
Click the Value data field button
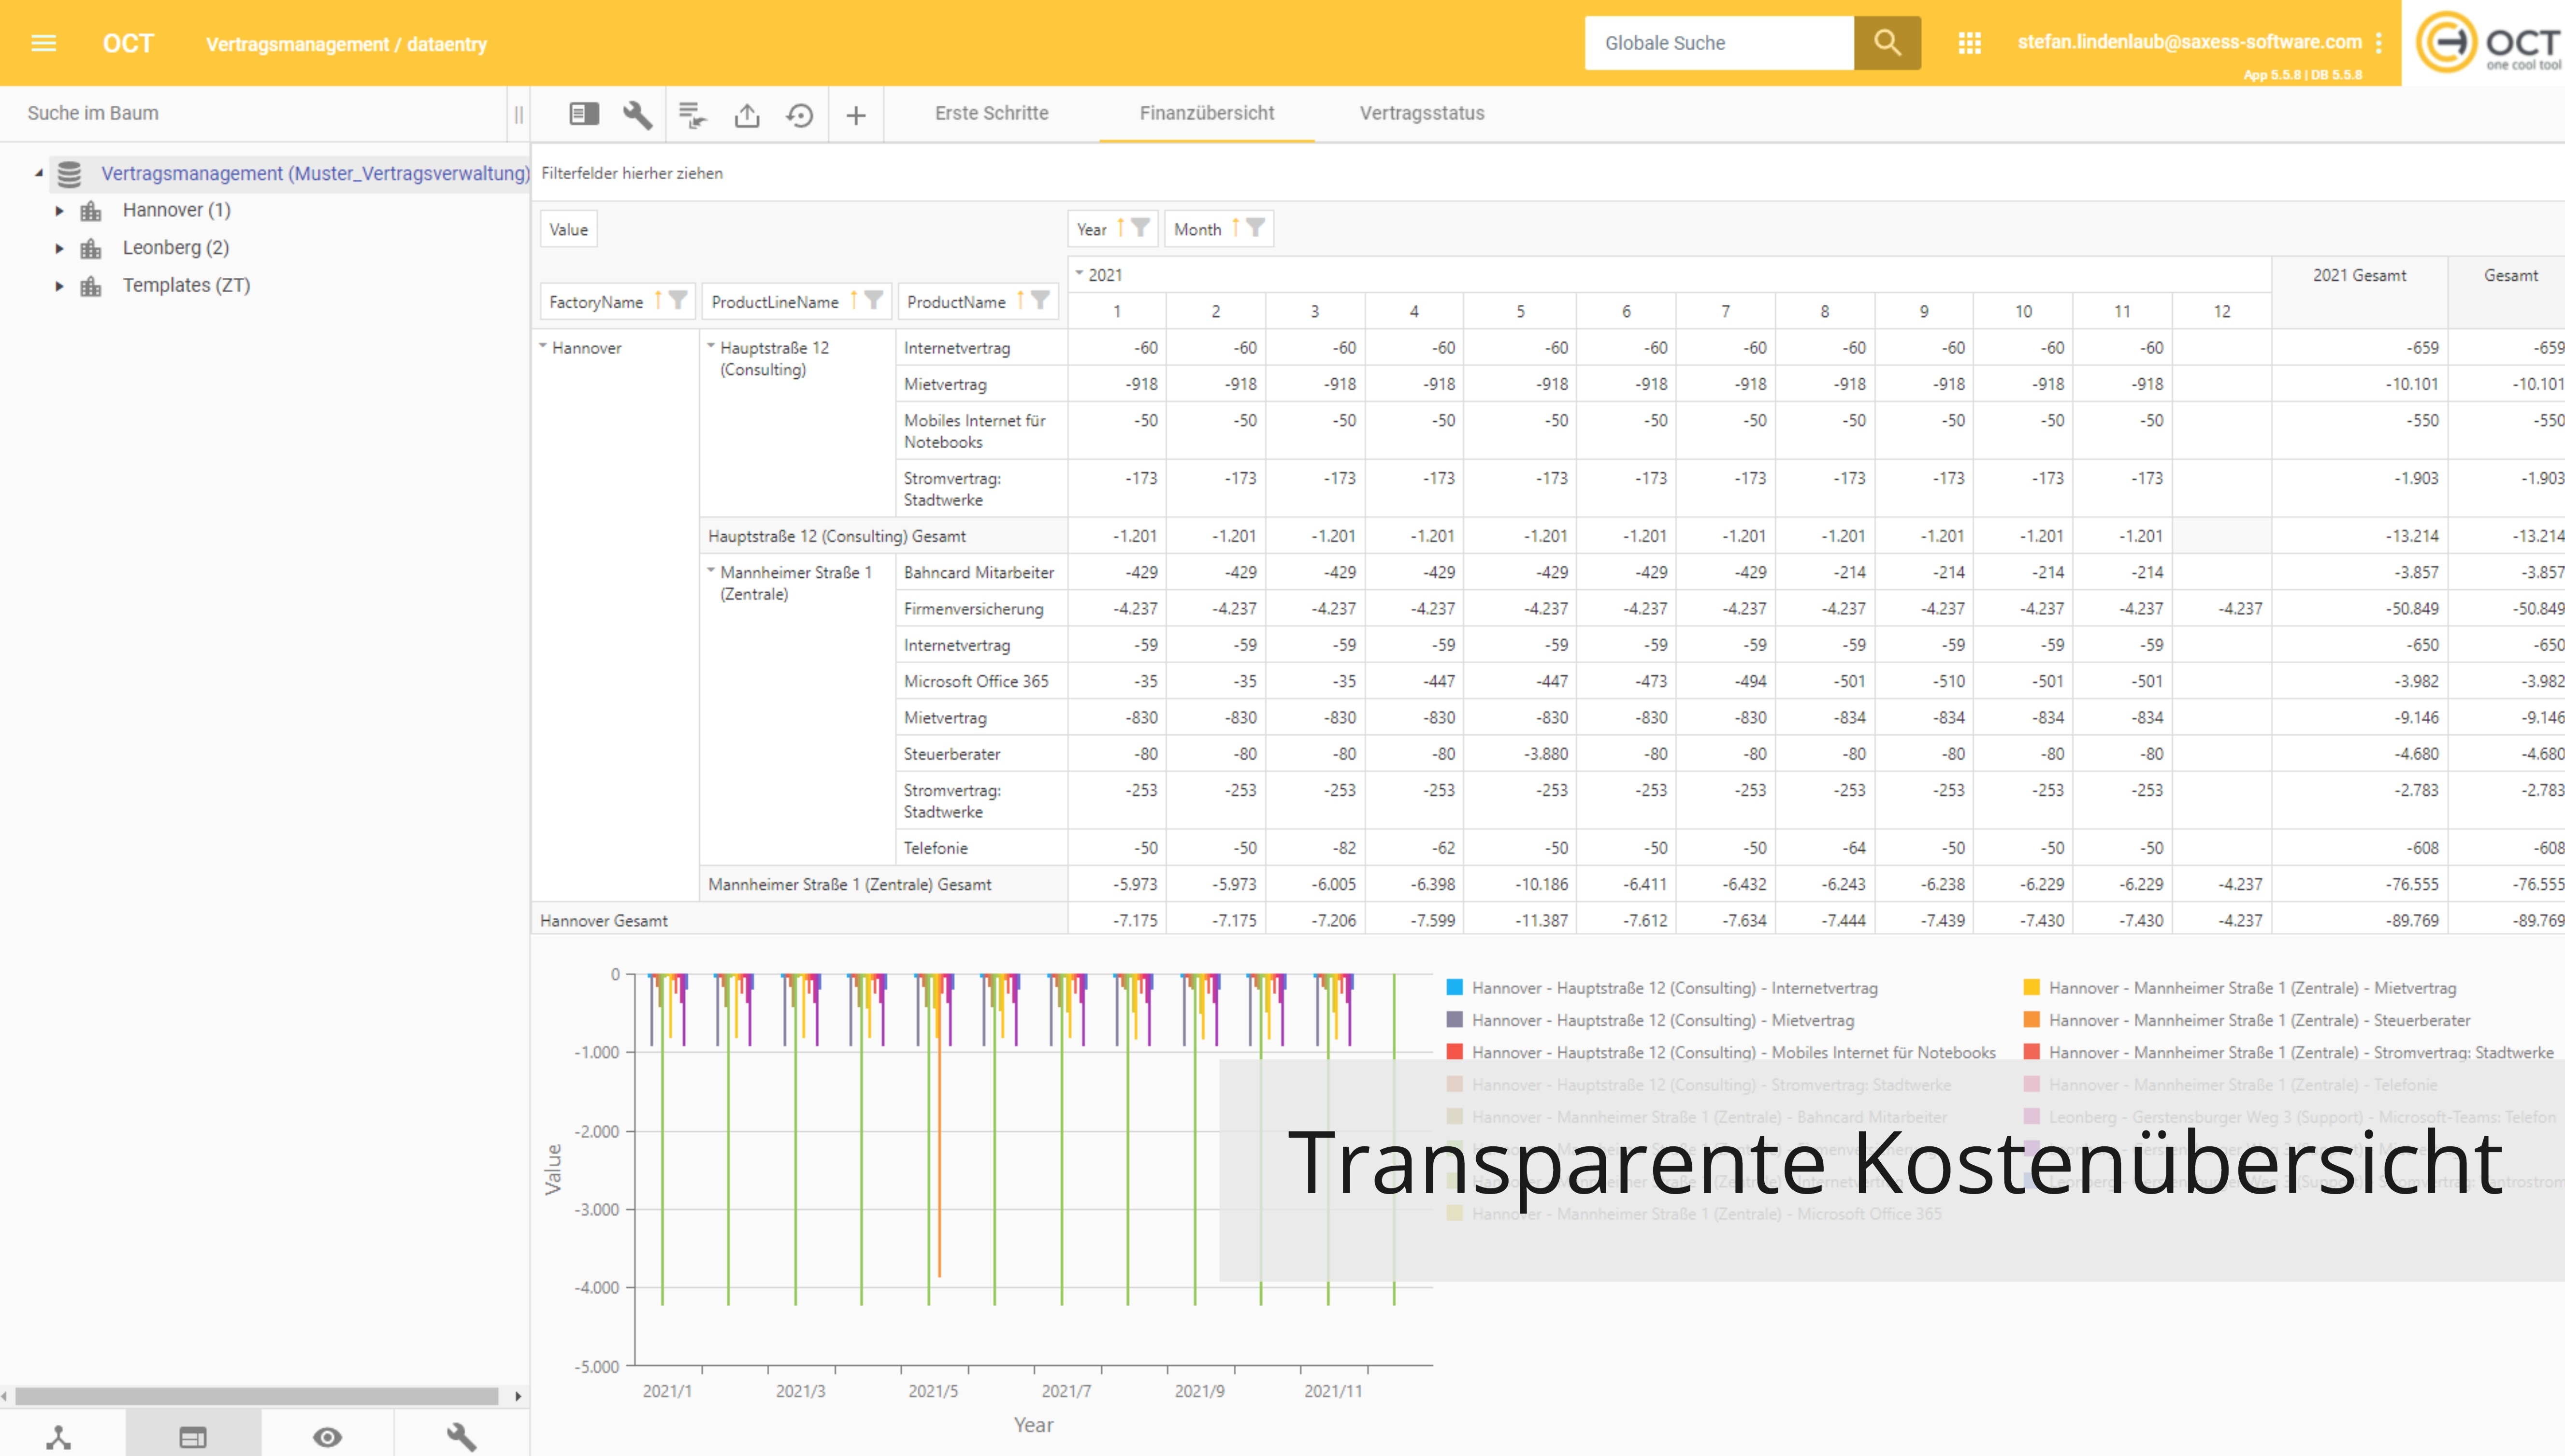[x=568, y=229]
